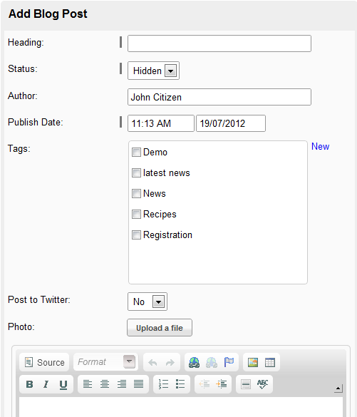Click the Upload a file button
This screenshot has width=357, height=417.
(x=160, y=328)
